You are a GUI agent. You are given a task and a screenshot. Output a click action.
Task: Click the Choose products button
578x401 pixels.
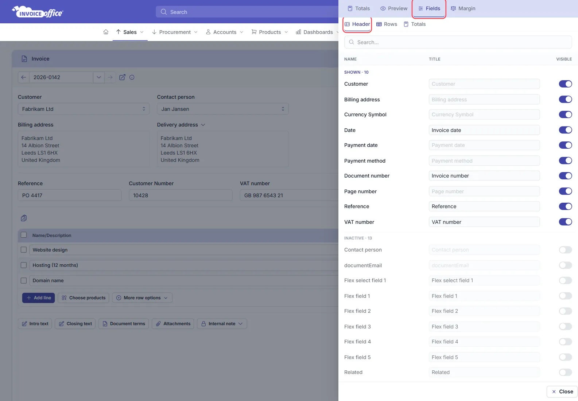point(84,298)
